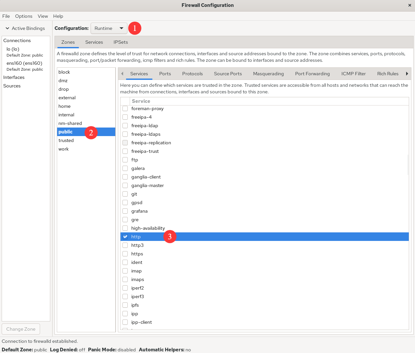The image size is (415, 353).
Task: Enable the https service checkbox
Action: pos(125,254)
